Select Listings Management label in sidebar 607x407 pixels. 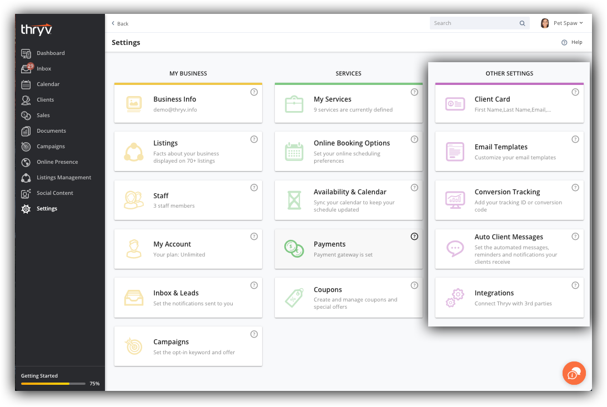[x=64, y=178]
